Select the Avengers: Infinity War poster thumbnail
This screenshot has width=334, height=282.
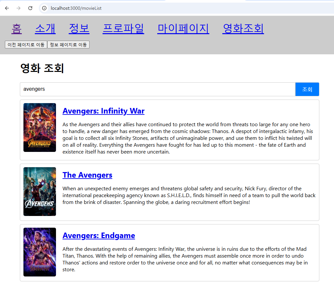coord(40,128)
